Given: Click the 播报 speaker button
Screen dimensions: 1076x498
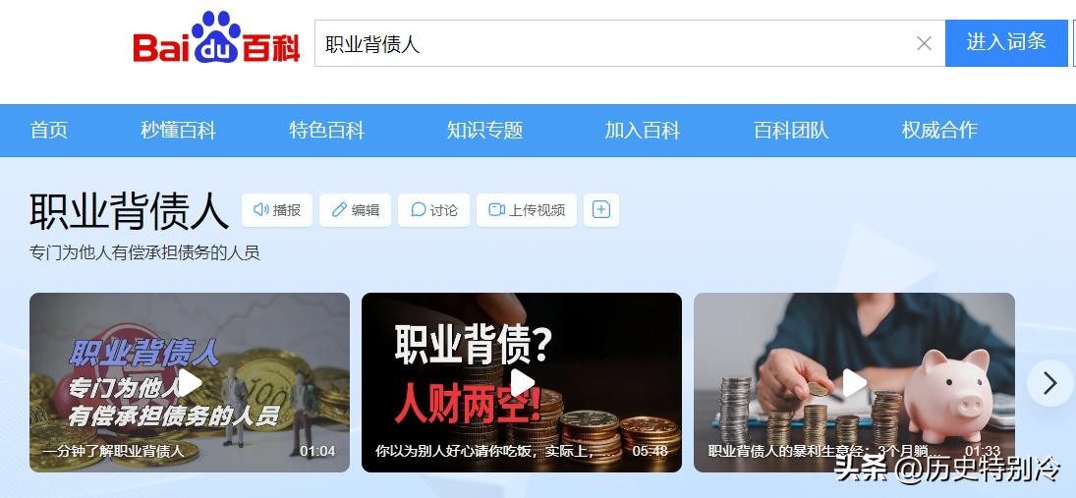Looking at the screenshot, I should pyautogui.click(x=276, y=210).
